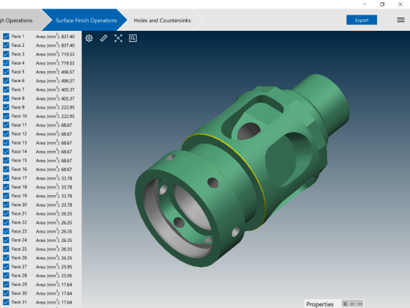The height and width of the screenshot is (308, 410).
Task: Toggle the Face 27 checkbox
Action: coord(6,267)
